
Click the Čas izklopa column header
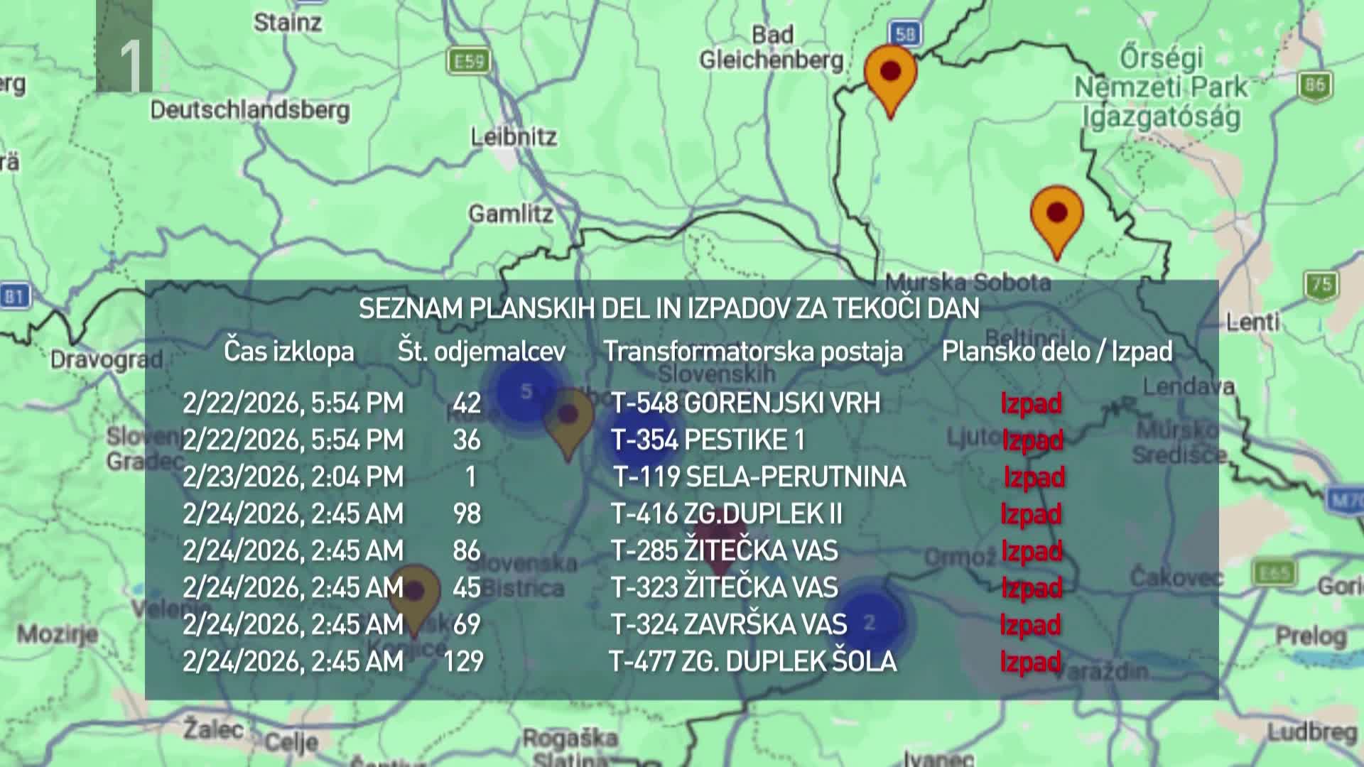click(288, 351)
